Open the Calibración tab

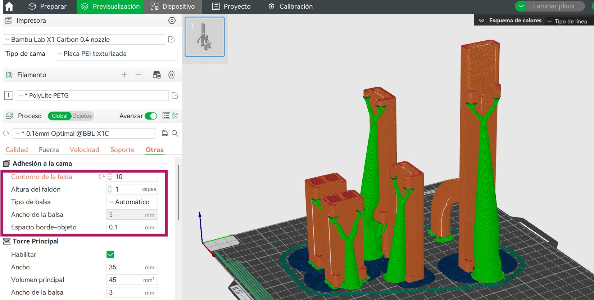click(x=291, y=6)
